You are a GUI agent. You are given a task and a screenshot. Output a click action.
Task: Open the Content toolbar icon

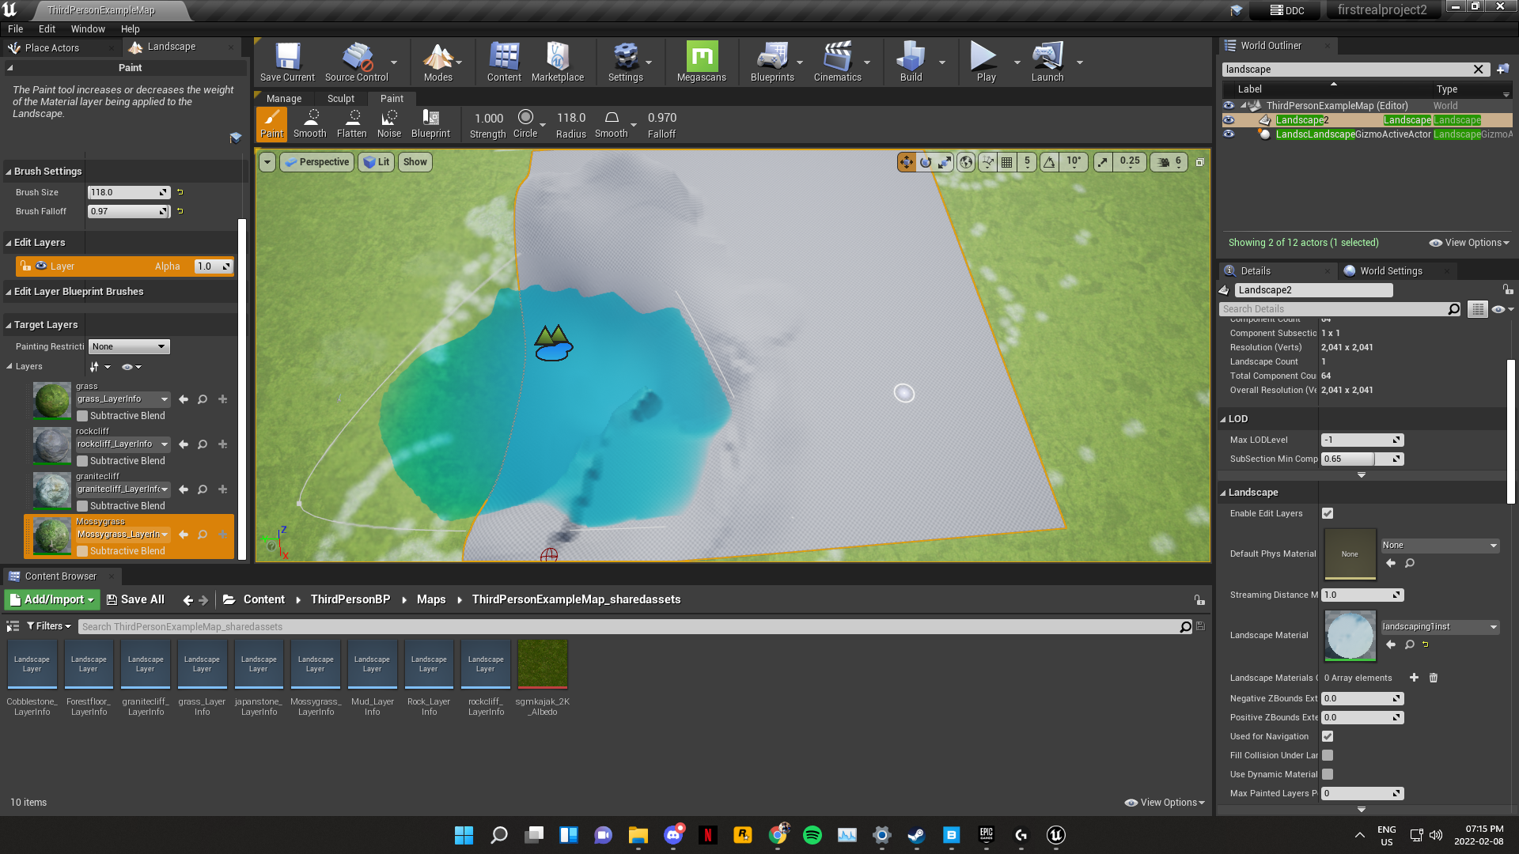tap(504, 62)
